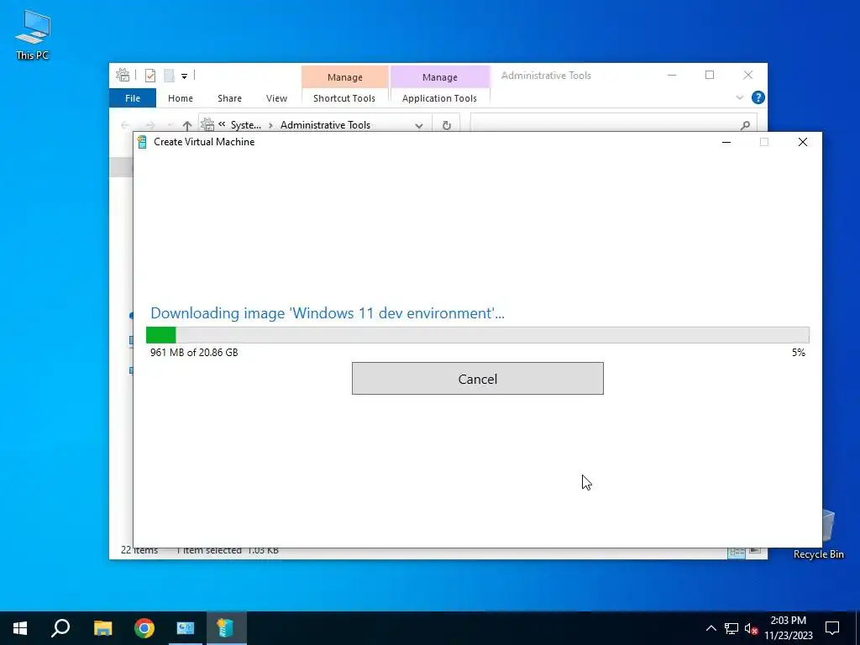Click the search magnifier icon in Explorer

click(745, 125)
